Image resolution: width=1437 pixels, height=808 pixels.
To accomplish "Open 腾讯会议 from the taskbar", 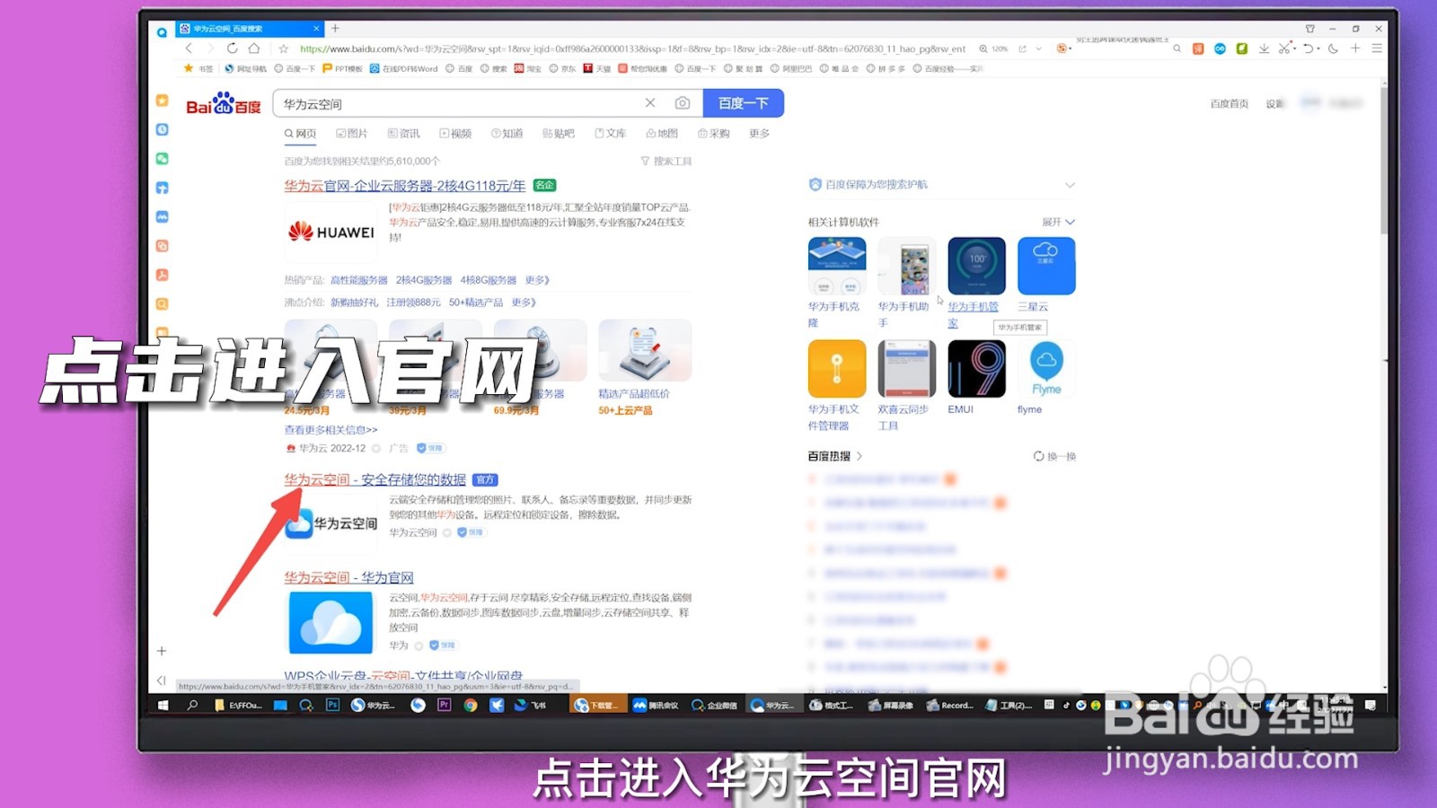I will tap(656, 706).
